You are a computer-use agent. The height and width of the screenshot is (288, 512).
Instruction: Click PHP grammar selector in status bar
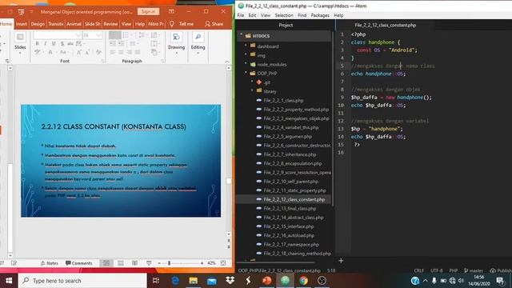coord(454,270)
